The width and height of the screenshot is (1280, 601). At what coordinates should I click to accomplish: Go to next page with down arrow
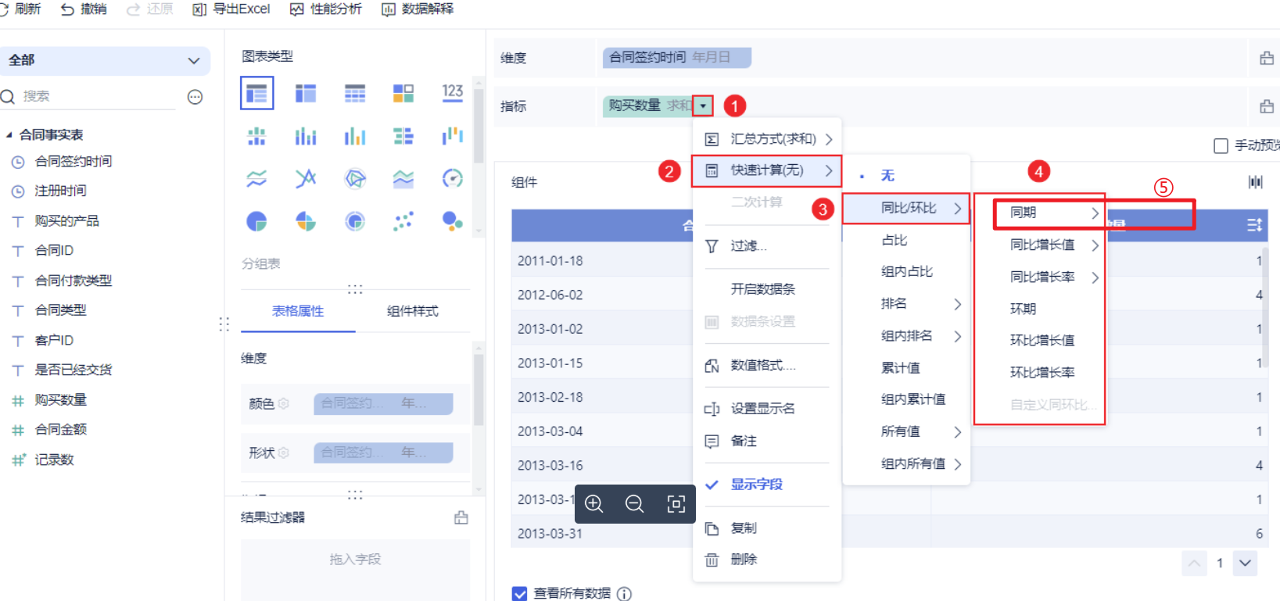tap(1246, 563)
